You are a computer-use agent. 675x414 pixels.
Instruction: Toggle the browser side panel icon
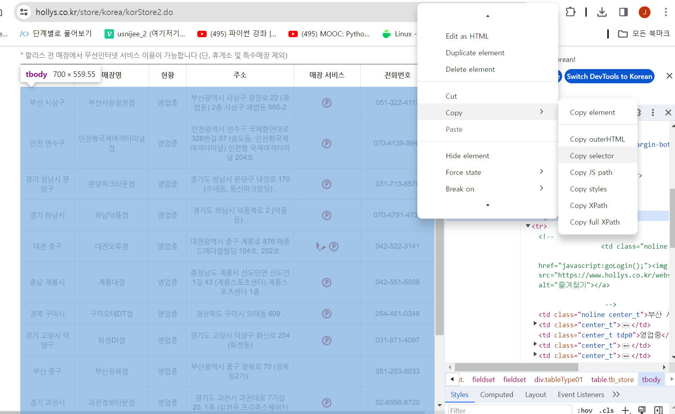tap(623, 12)
